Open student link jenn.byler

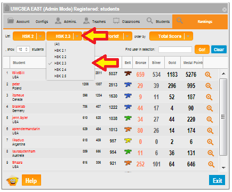point(20,118)
